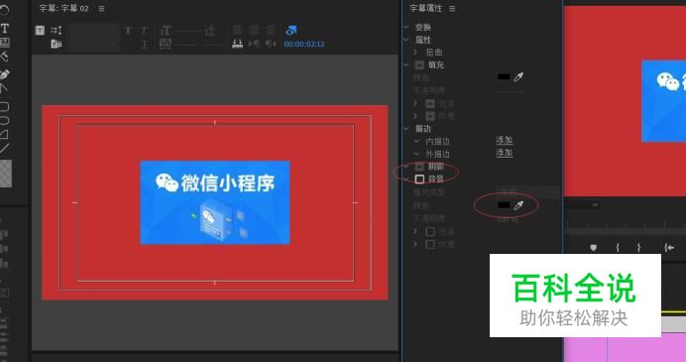Click the 填充类型 dropdown under 背景
Image resolution: width=686 pixels, height=362 pixels.
526,191
